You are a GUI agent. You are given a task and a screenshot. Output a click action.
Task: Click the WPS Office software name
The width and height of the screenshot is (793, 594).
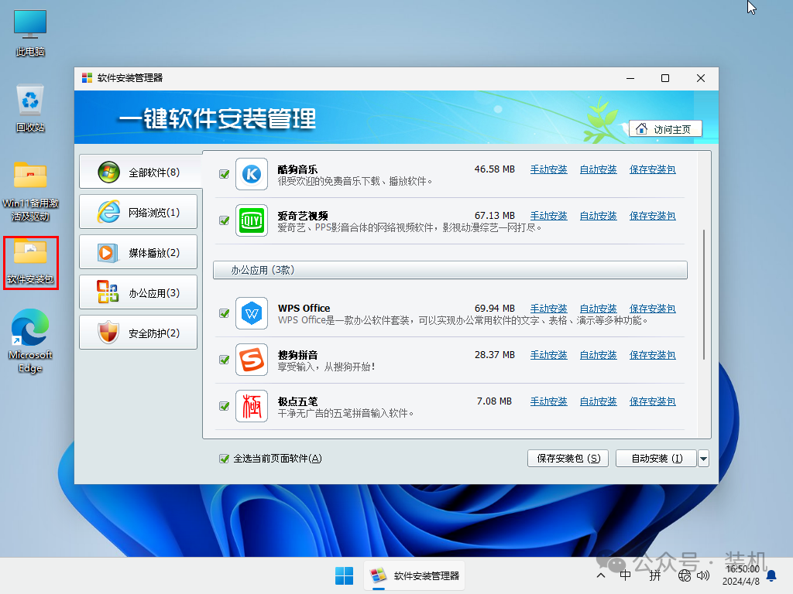coord(304,308)
